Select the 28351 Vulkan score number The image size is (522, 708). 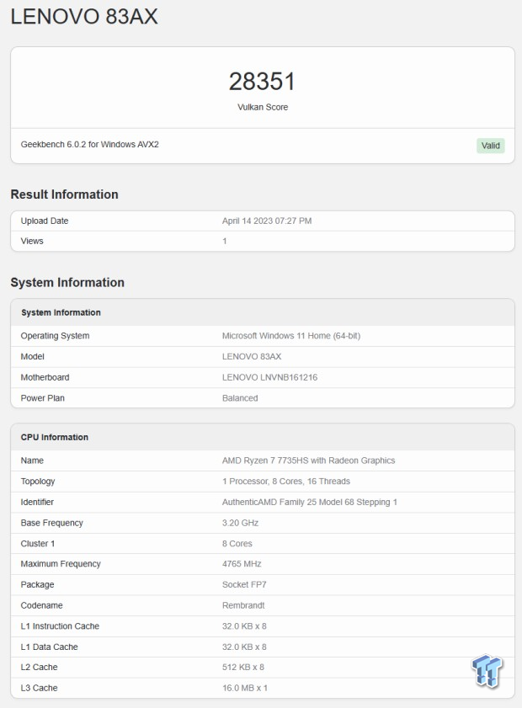click(x=262, y=82)
